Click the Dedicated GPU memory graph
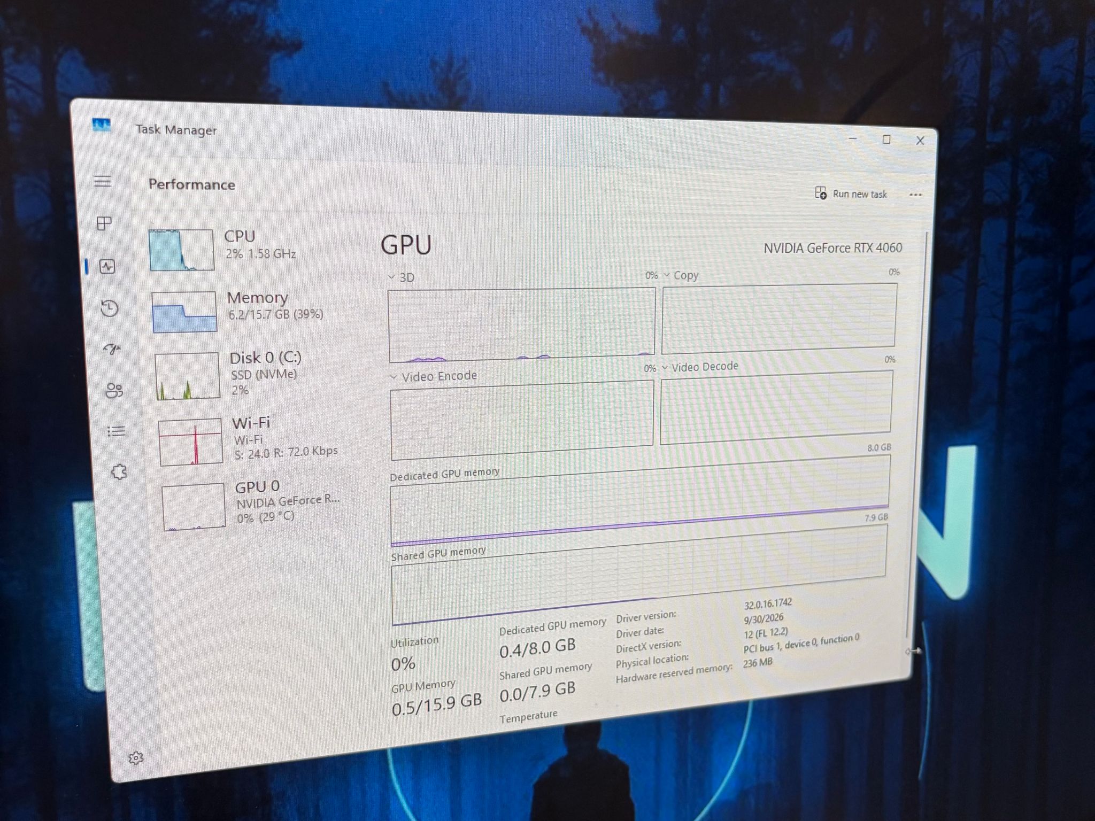Viewport: 1095px width, 821px height. tap(640, 501)
